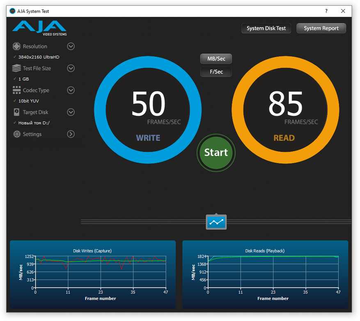Click the Test File Size stack icon
Viewport: 360px width, 321px height.
pyautogui.click(x=16, y=68)
